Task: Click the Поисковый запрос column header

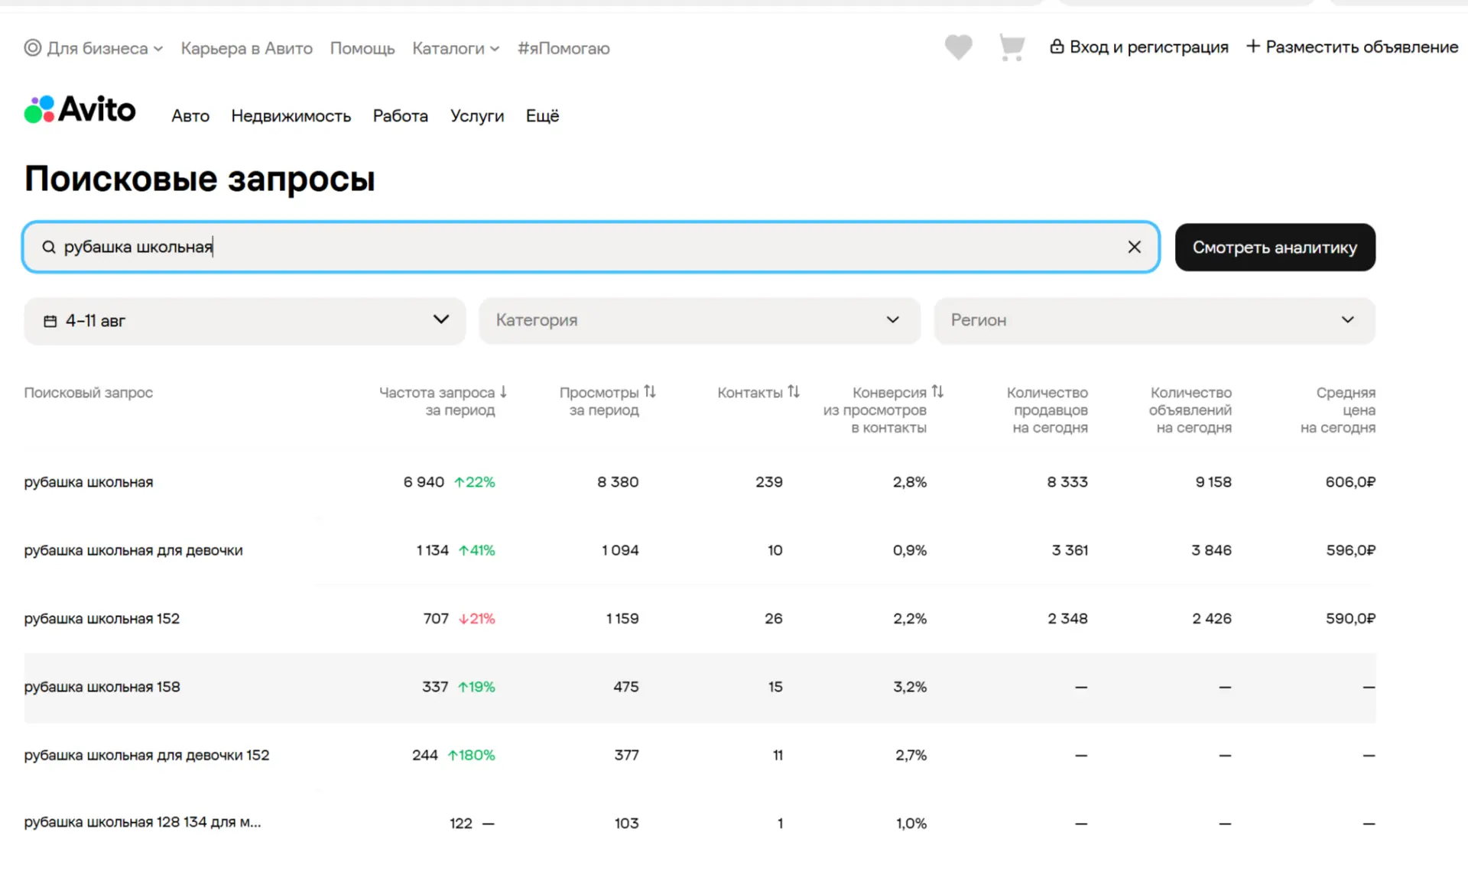Action: point(89,393)
